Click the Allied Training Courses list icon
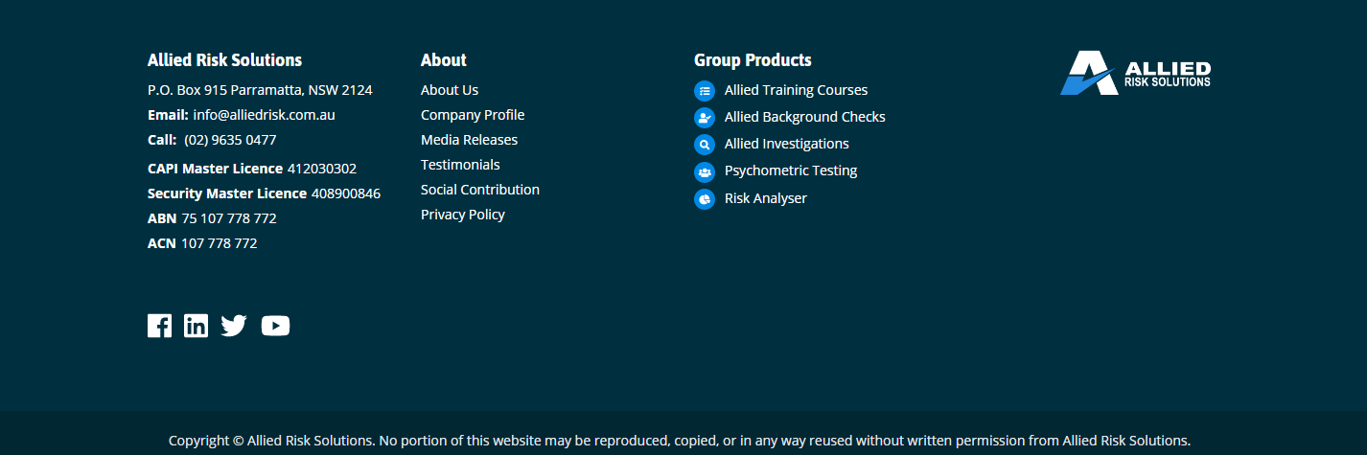 click(x=705, y=91)
